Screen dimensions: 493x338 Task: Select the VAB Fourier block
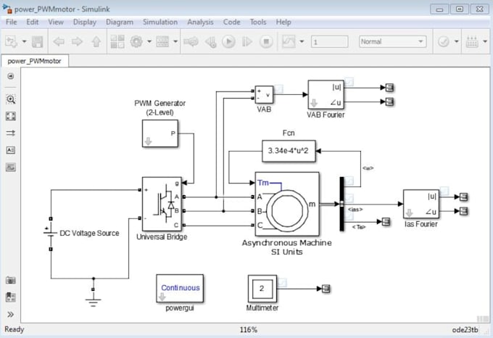coord(326,94)
